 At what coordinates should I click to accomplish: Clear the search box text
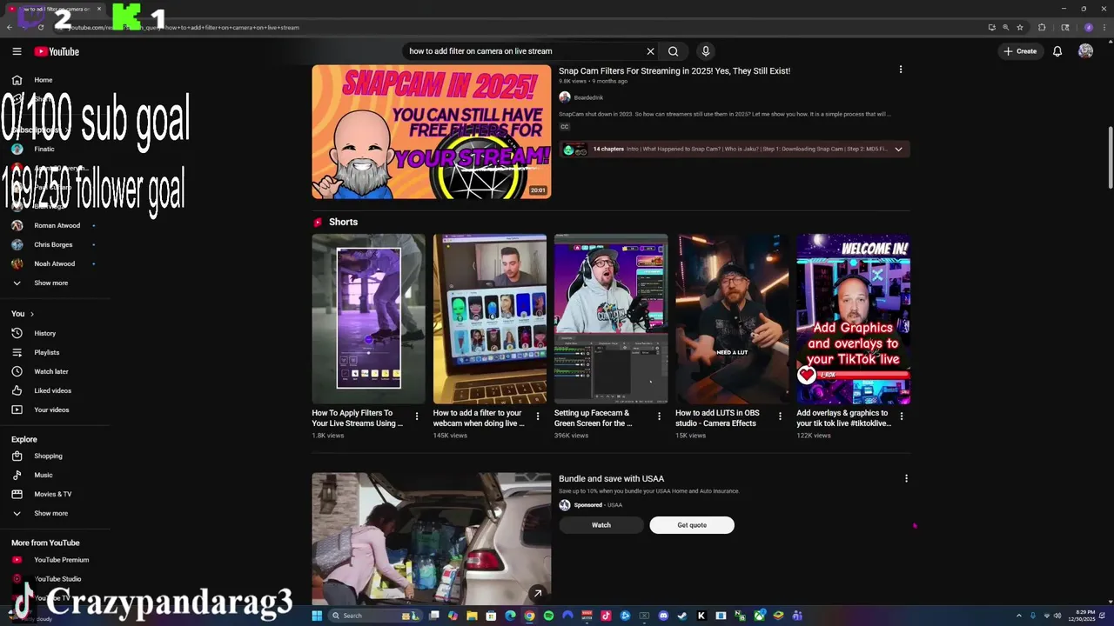click(650, 51)
